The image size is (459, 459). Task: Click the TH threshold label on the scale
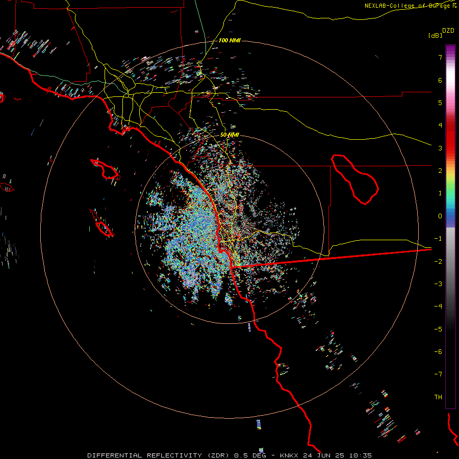pyautogui.click(x=438, y=397)
